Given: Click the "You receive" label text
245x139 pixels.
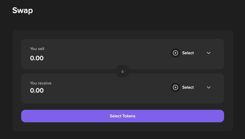Looking at the screenshot, I should pyautogui.click(x=41, y=83).
